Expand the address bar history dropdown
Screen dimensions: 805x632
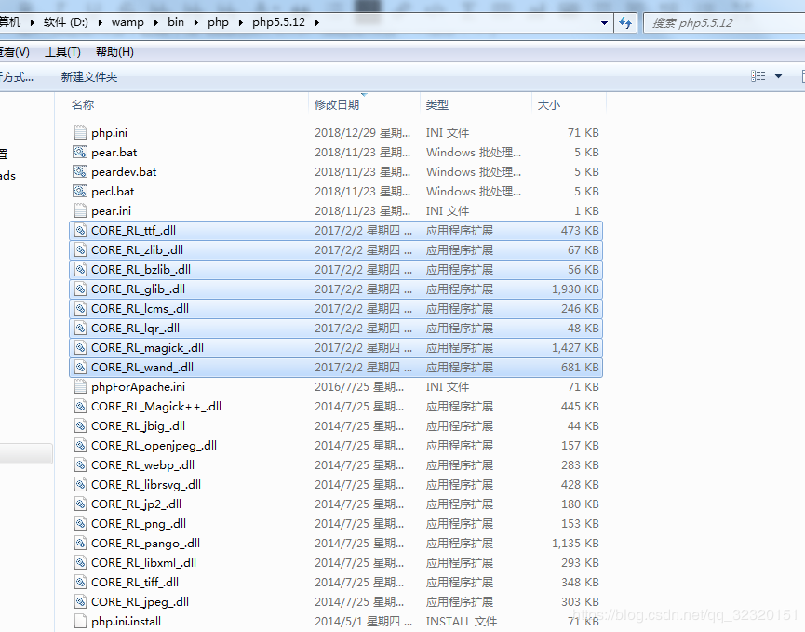[x=604, y=22]
